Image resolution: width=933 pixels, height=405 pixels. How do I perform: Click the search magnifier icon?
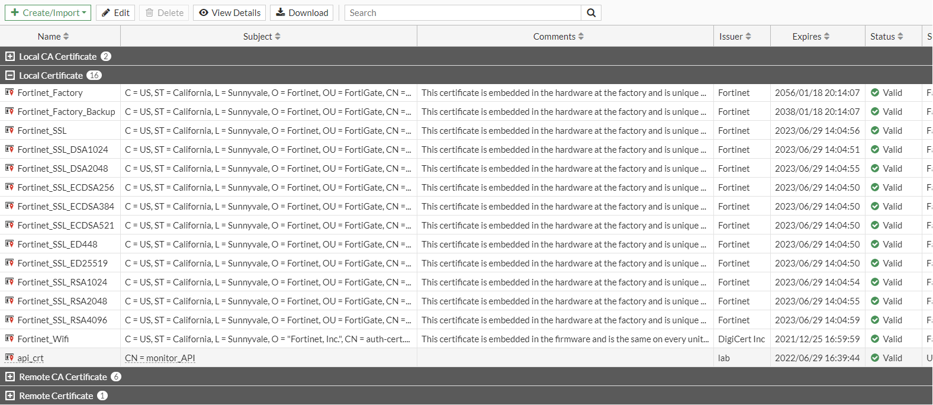pos(591,13)
